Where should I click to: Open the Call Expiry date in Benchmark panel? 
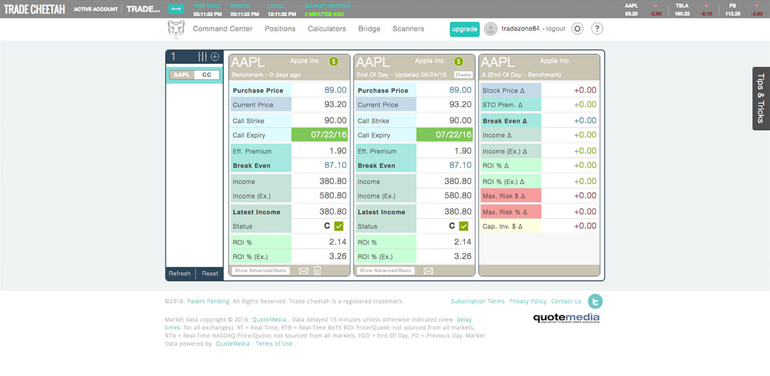pos(320,135)
